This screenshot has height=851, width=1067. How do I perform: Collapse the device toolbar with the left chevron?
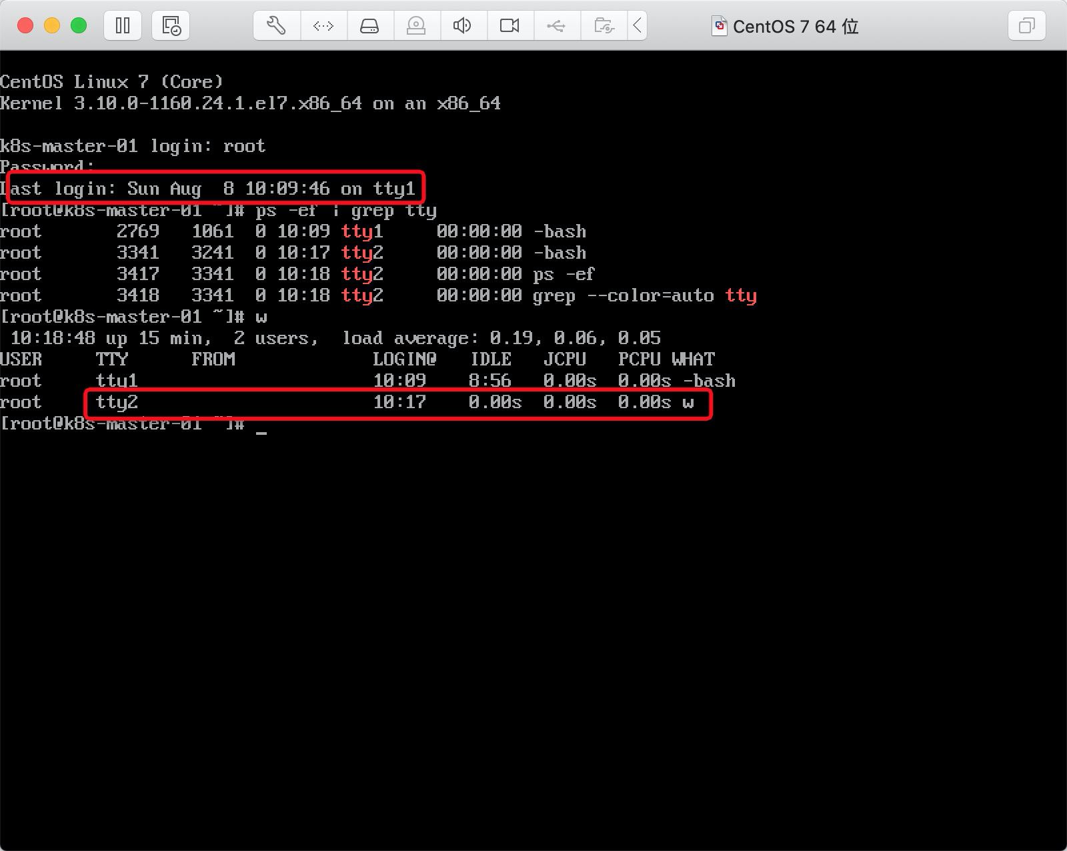click(x=638, y=25)
